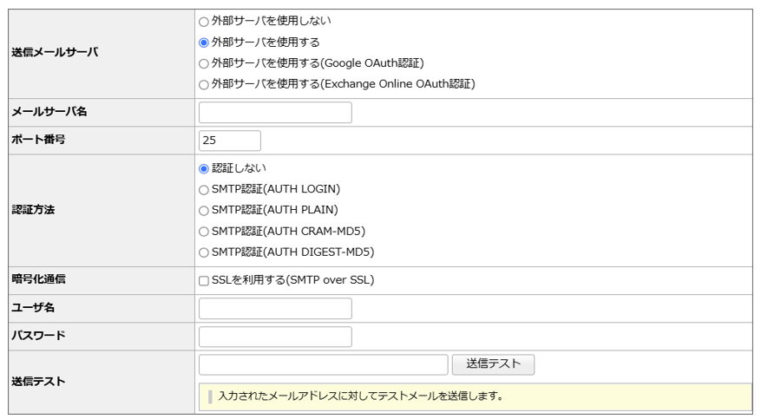Select '外部サーバを使用する' radio option
The width and height of the screenshot is (761, 419).
point(204,42)
